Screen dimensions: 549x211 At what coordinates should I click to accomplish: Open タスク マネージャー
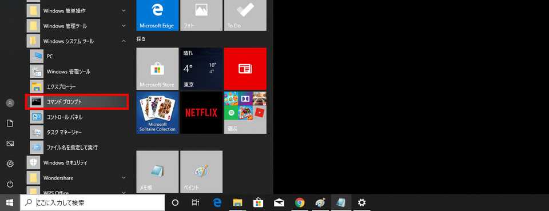pyautogui.click(x=77, y=132)
